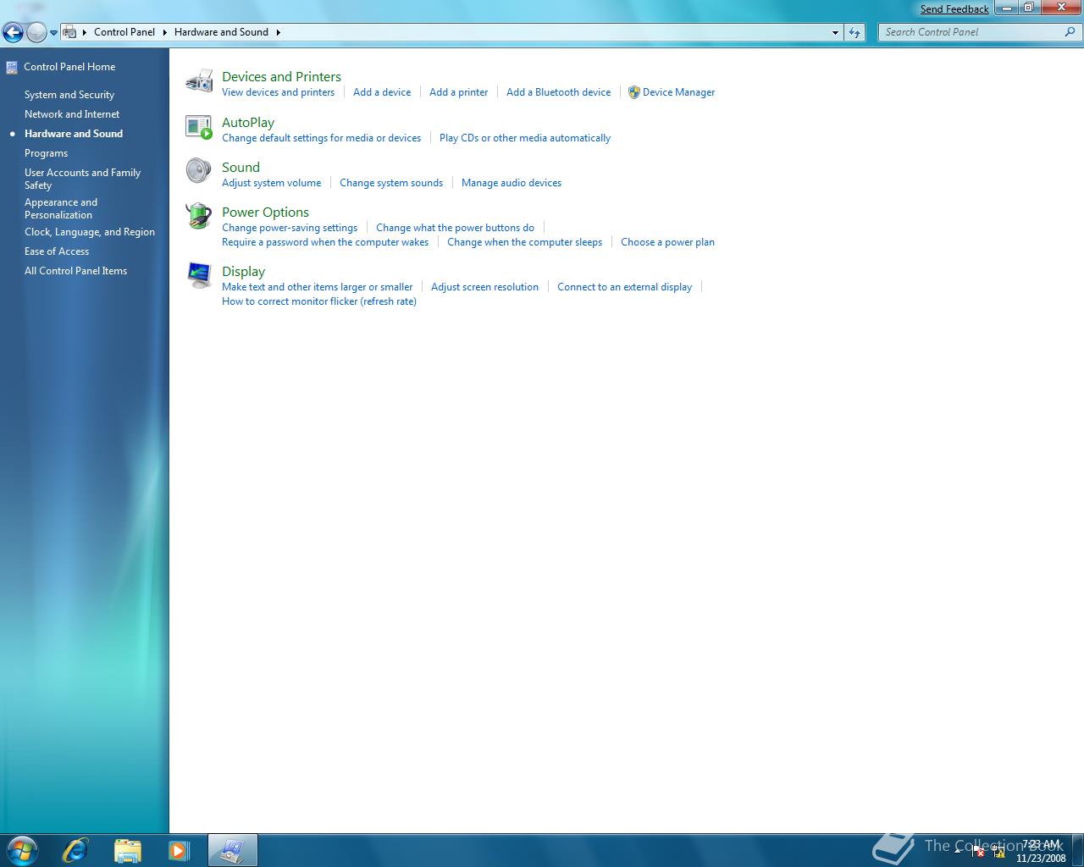
Task: Expand the Control Panel breadcrumb arrow
Action: [165, 32]
